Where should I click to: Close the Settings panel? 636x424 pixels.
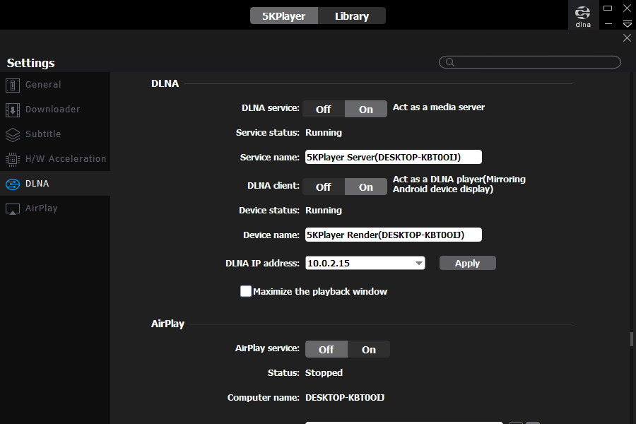coord(627,38)
